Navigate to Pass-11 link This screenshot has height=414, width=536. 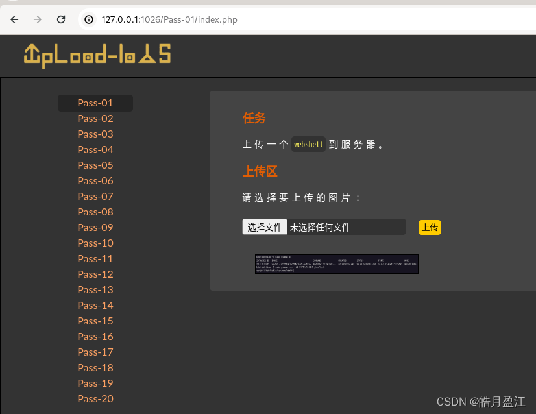coord(95,259)
